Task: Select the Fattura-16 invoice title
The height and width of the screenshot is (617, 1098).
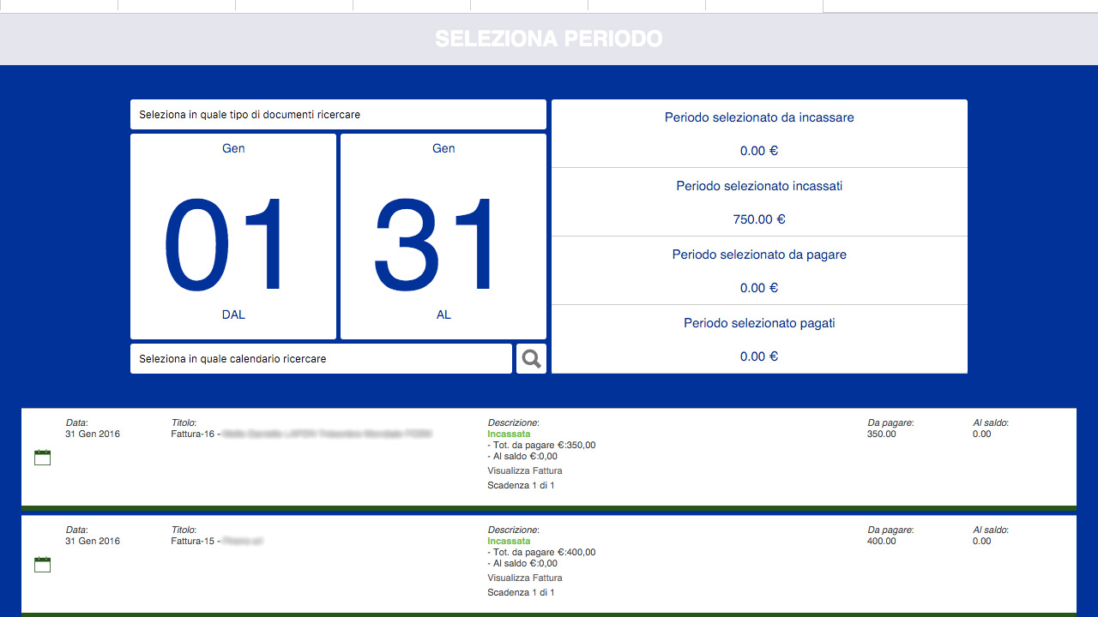Action: point(193,434)
